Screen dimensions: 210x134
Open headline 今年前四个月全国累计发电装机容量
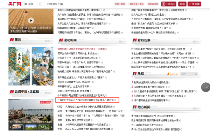tap(81, 95)
